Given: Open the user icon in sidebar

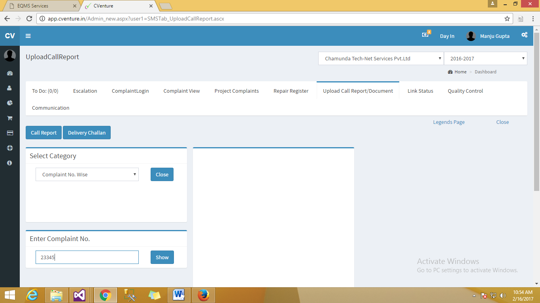Looking at the screenshot, I should 10,88.
